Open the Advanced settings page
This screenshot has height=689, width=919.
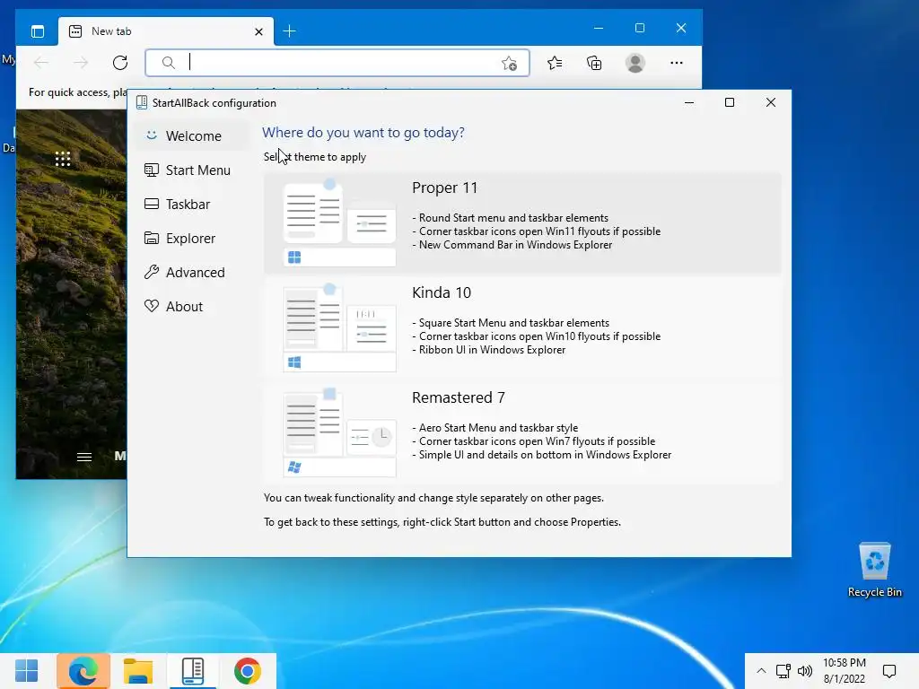192,272
